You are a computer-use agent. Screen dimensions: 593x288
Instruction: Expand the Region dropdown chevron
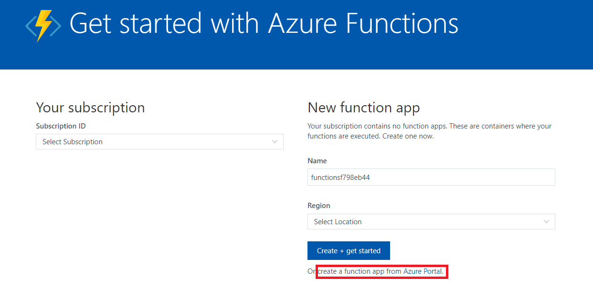(547, 222)
